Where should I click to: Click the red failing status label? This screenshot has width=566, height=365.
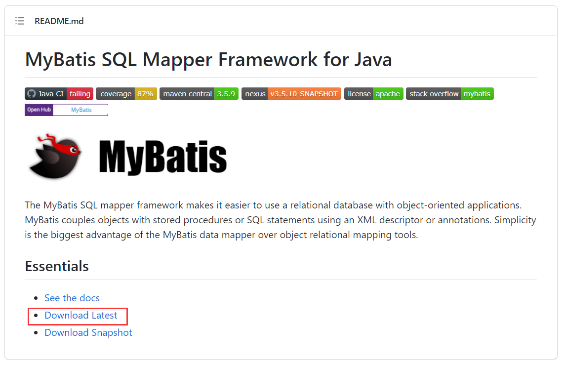click(x=80, y=94)
